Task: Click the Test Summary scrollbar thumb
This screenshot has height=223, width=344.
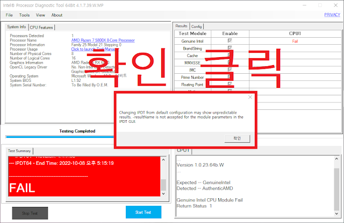Action: pos(163,185)
